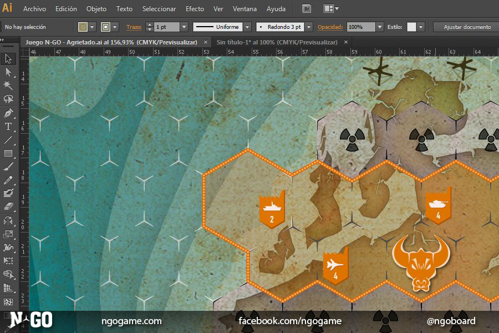
Task: Pick the Rectangle shape tool
Action: (x=8, y=153)
